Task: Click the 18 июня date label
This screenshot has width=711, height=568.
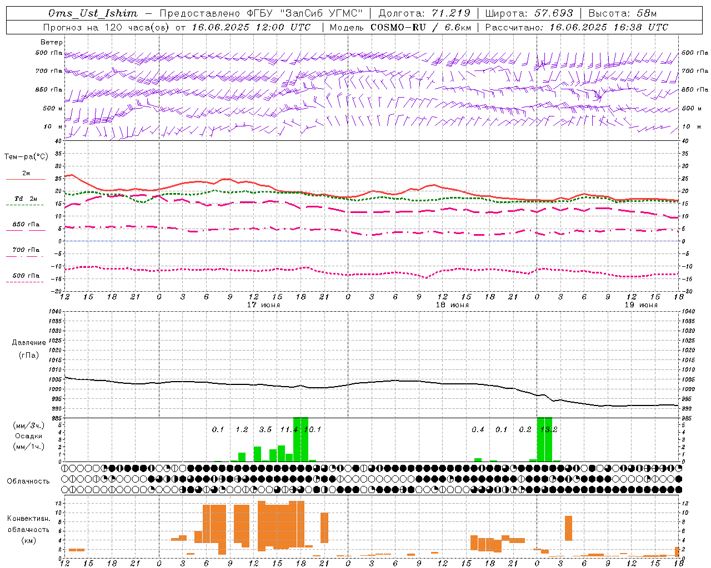Action: click(x=452, y=305)
